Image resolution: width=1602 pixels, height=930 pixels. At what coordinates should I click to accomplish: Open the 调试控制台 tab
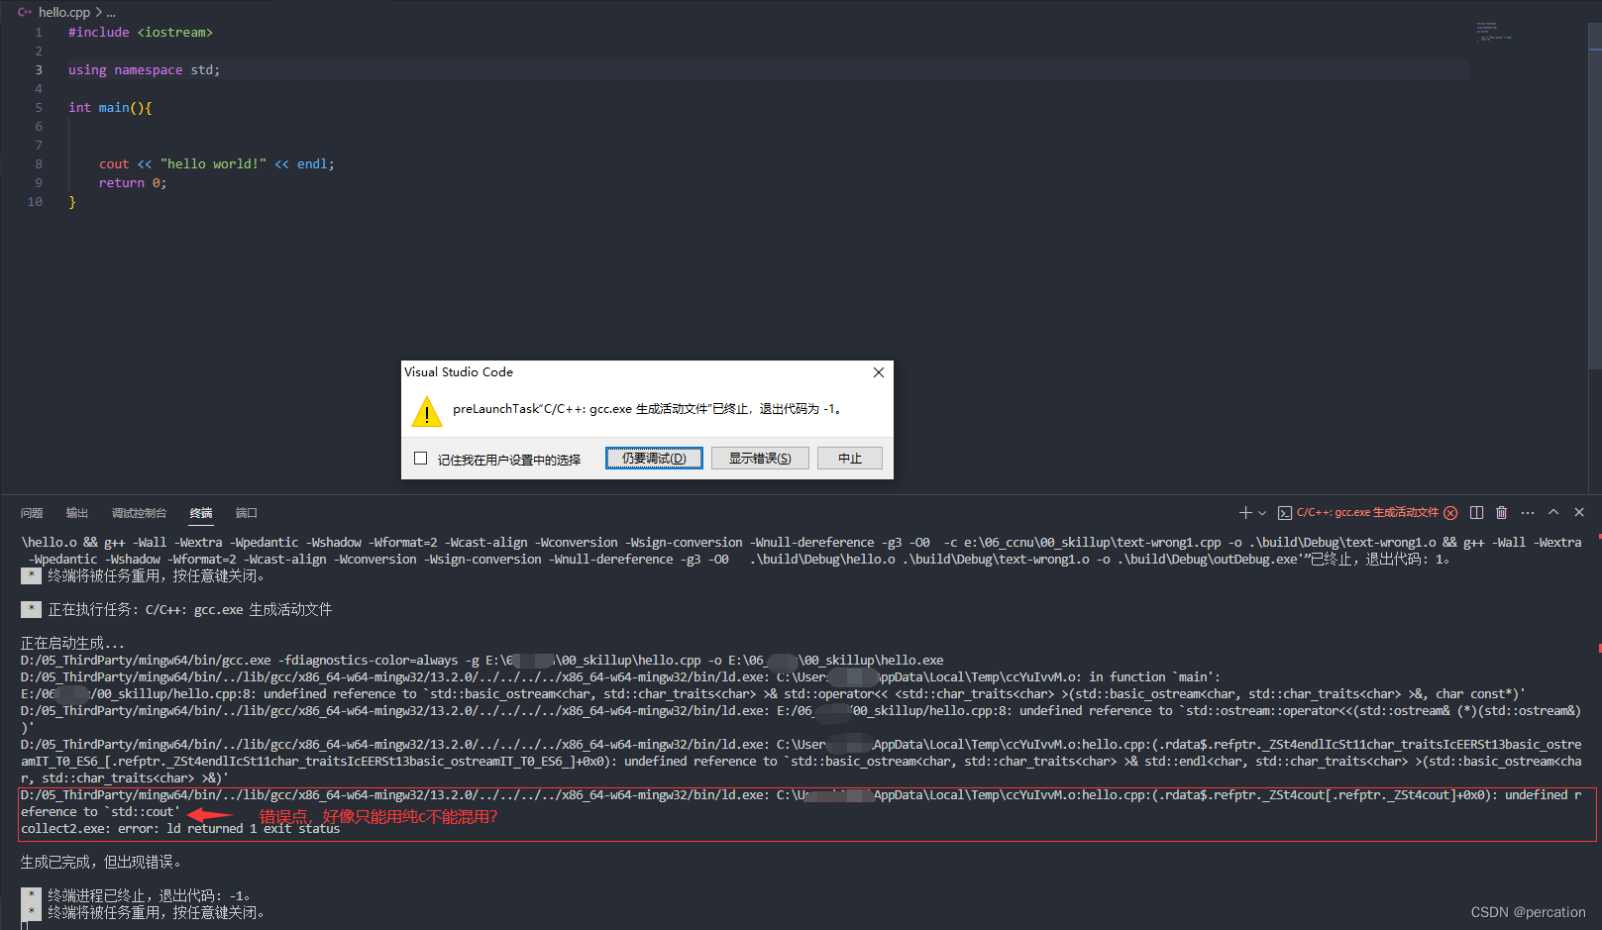pos(139,512)
